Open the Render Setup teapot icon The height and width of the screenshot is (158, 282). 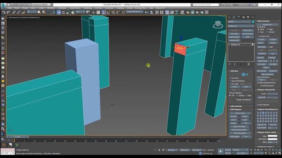pyautogui.click(x=188, y=12)
